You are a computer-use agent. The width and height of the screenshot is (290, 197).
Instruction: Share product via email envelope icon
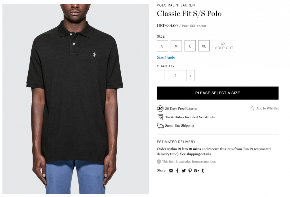pyautogui.click(x=171, y=171)
